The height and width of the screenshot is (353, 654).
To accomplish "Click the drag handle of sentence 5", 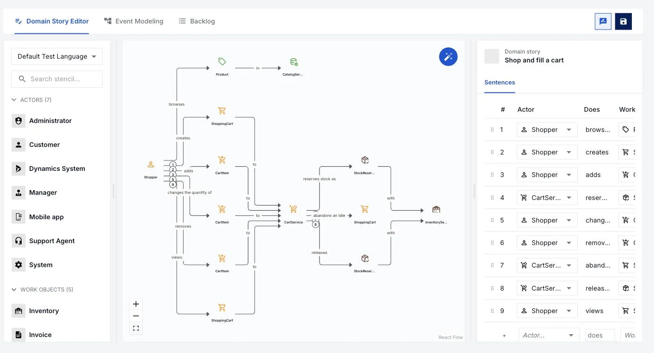I will (x=492, y=220).
